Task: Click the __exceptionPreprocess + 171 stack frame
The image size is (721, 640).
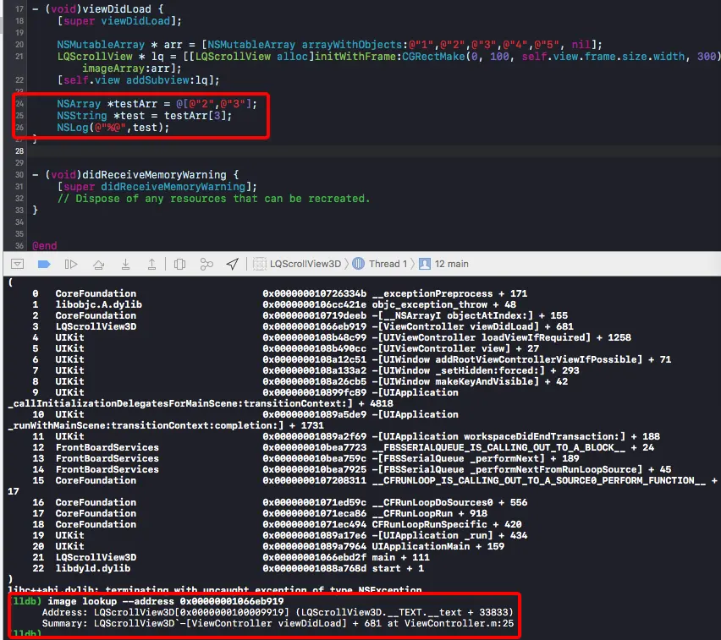Action: (x=280, y=293)
